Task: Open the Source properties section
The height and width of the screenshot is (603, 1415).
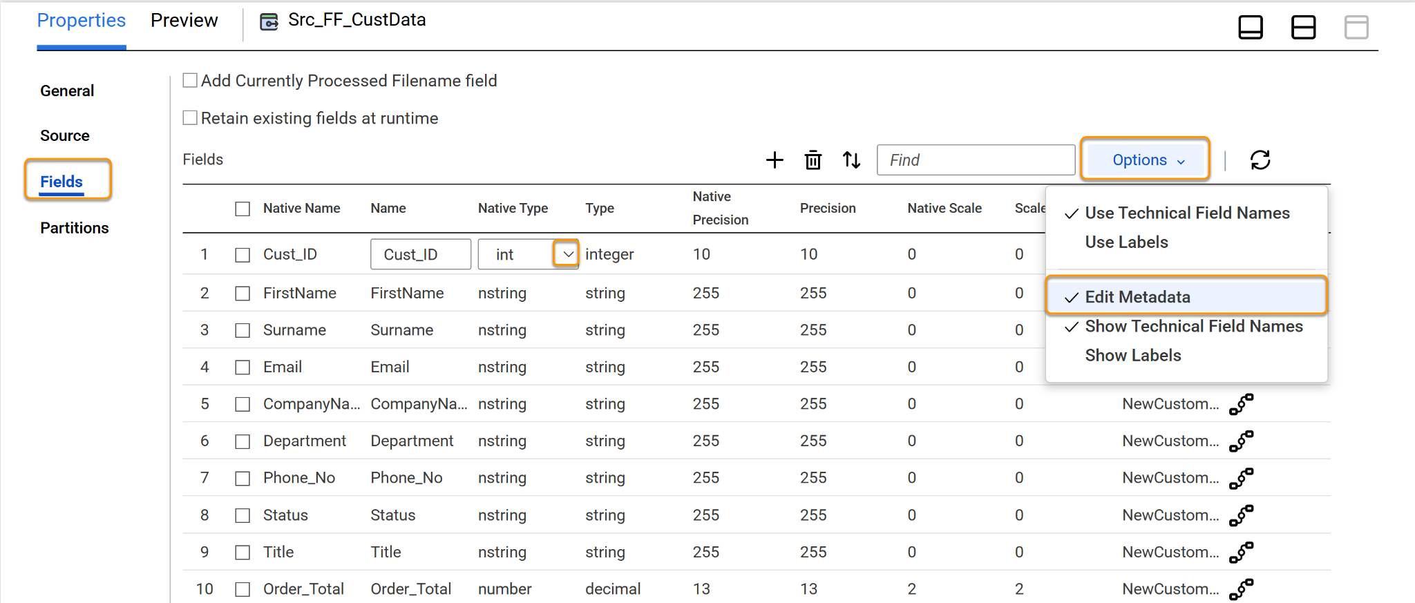Action: (x=65, y=136)
